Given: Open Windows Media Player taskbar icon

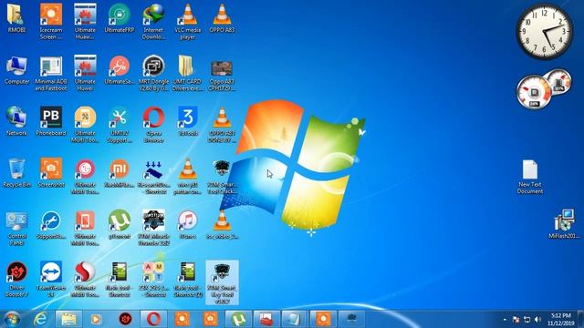Looking at the screenshot, I should tap(96, 319).
